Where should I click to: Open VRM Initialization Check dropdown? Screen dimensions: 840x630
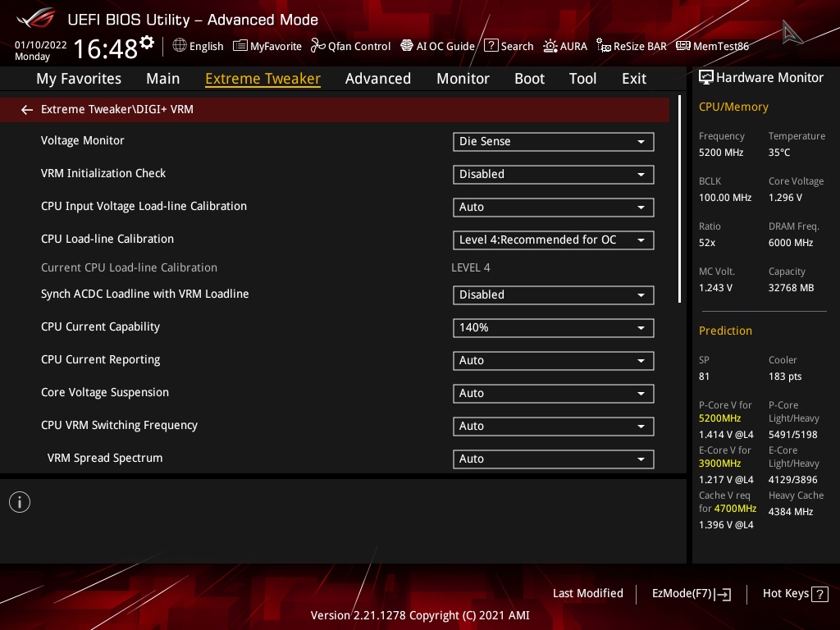[554, 174]
